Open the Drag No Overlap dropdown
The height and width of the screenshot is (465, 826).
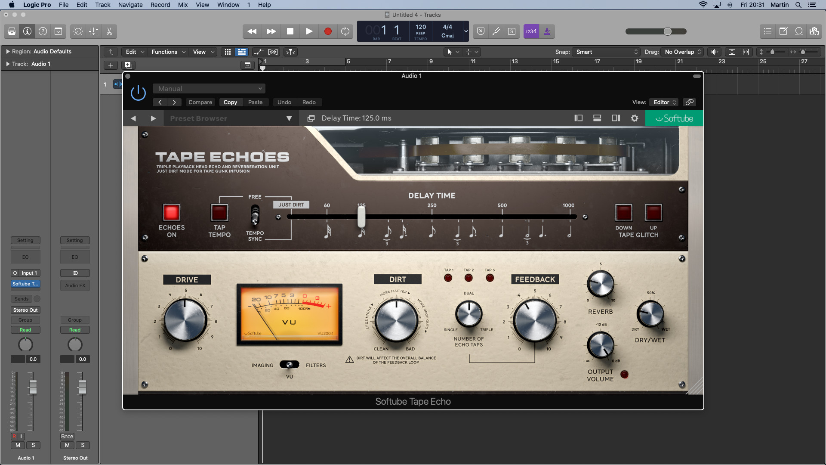click(682, 52)
